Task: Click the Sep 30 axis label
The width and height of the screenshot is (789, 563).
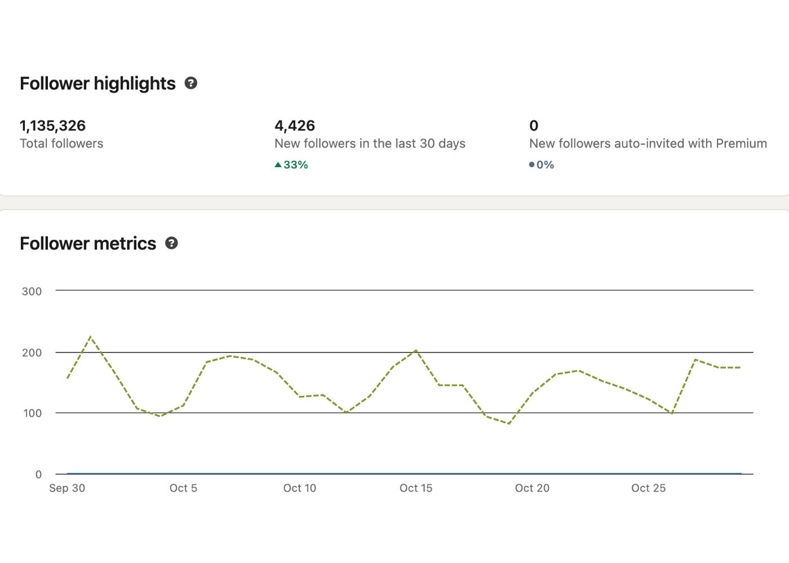Action: 67,488
